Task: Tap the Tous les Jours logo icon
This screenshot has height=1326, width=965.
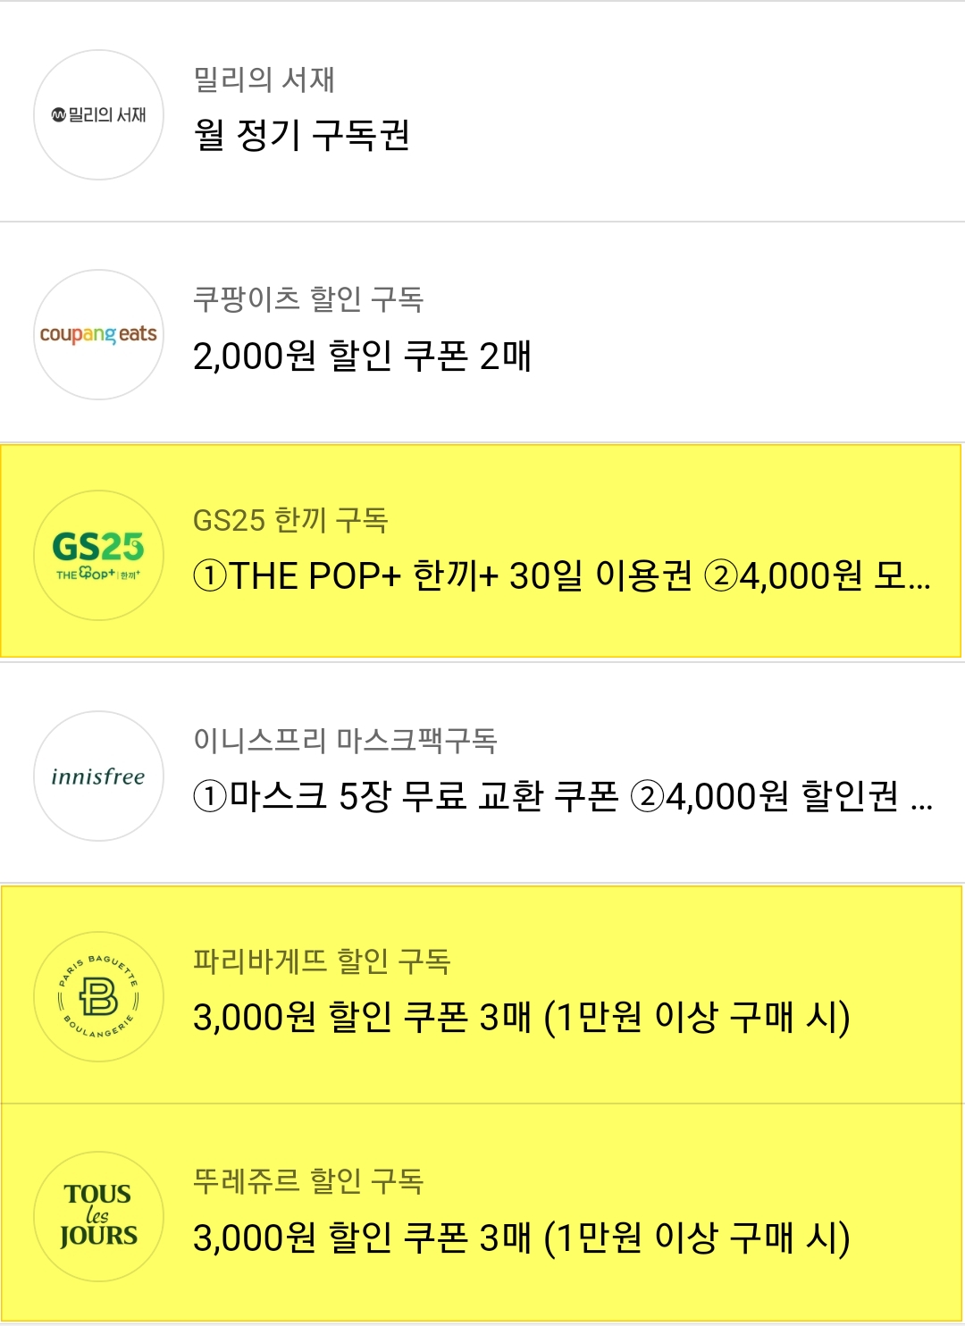Action: tap(98, 1216)
